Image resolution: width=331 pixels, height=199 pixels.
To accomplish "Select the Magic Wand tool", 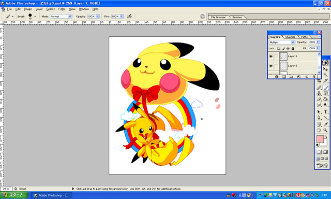I will click(x=326, y=75).
